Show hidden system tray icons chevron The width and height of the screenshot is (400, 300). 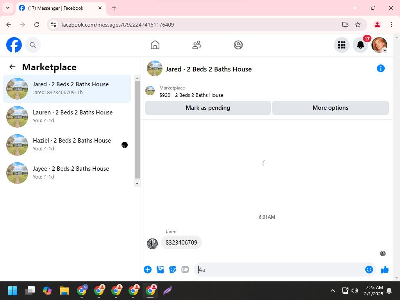pyautogui.click(x=333, y=291)
